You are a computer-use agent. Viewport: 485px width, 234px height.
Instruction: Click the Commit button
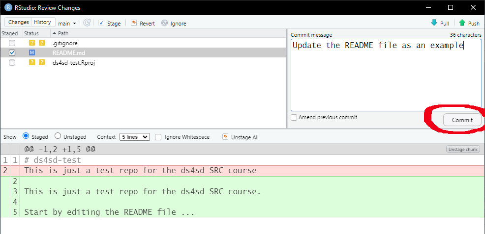pos(462,120)
